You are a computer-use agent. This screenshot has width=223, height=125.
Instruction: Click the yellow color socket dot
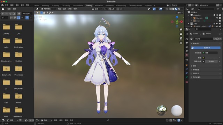point(203,58)
